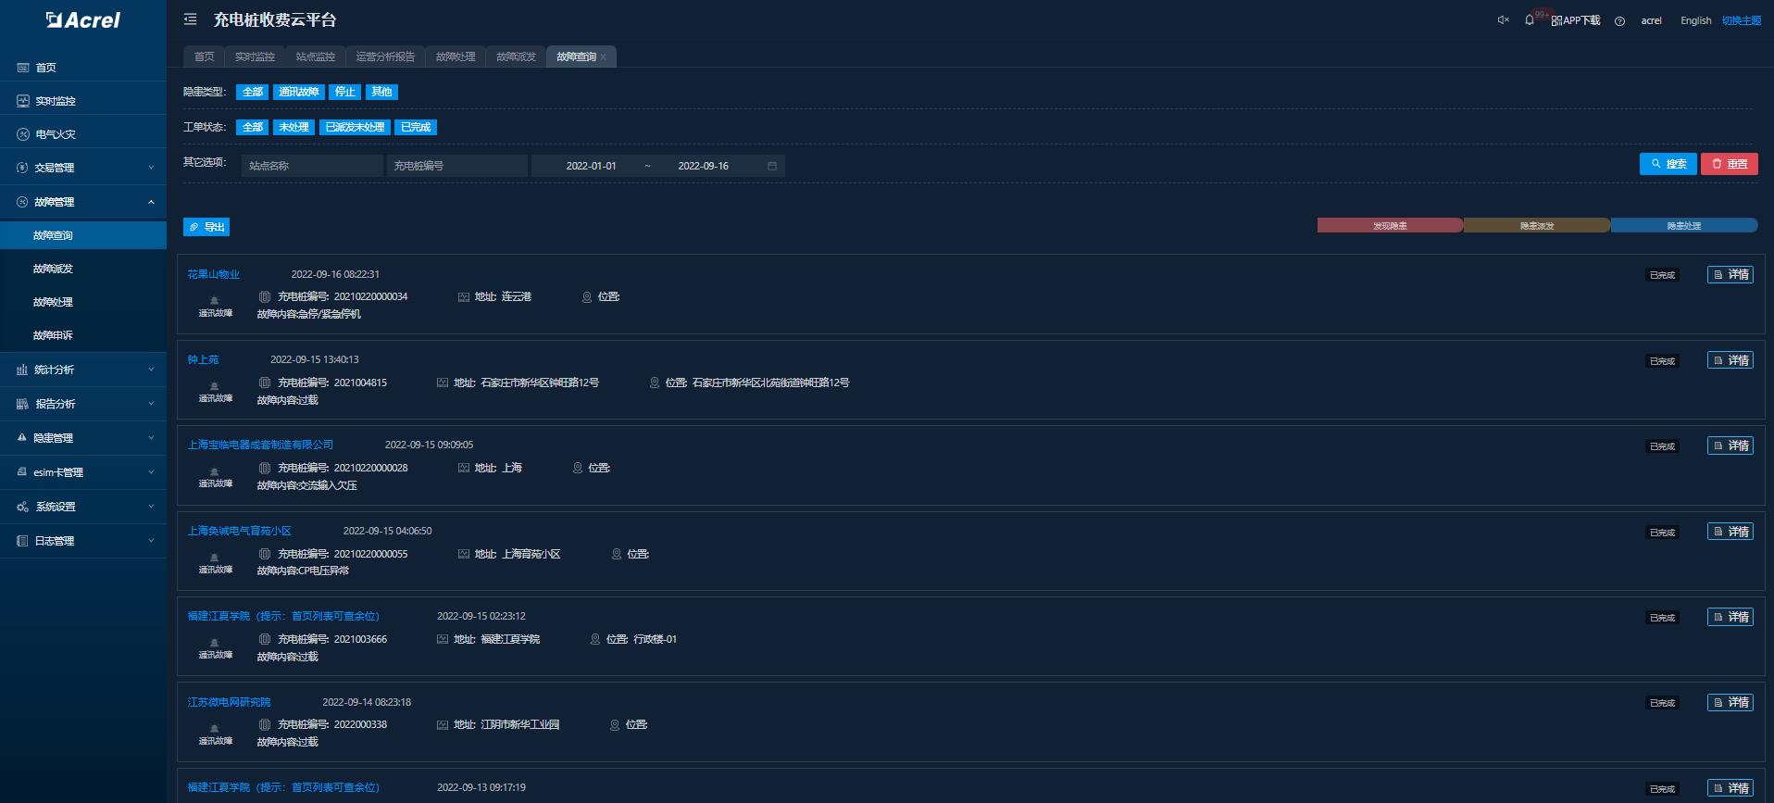The height and width of the screenshot is (803, 1774).
Task: Open start date picker 2022-01-01
Action: tap(591, 166)
